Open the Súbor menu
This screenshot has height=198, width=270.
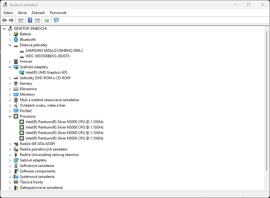point(8,12)
